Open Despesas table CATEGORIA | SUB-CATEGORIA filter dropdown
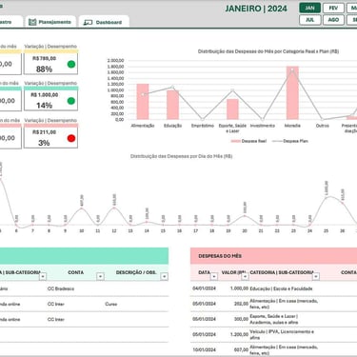The image size is (357, 357). click(316, 276)
